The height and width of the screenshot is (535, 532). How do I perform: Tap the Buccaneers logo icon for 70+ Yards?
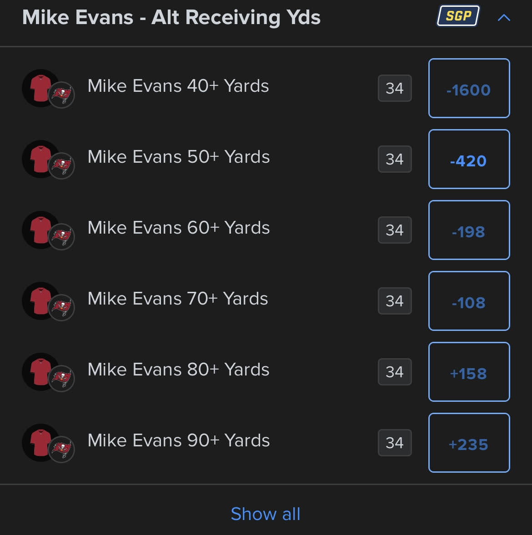61,308
